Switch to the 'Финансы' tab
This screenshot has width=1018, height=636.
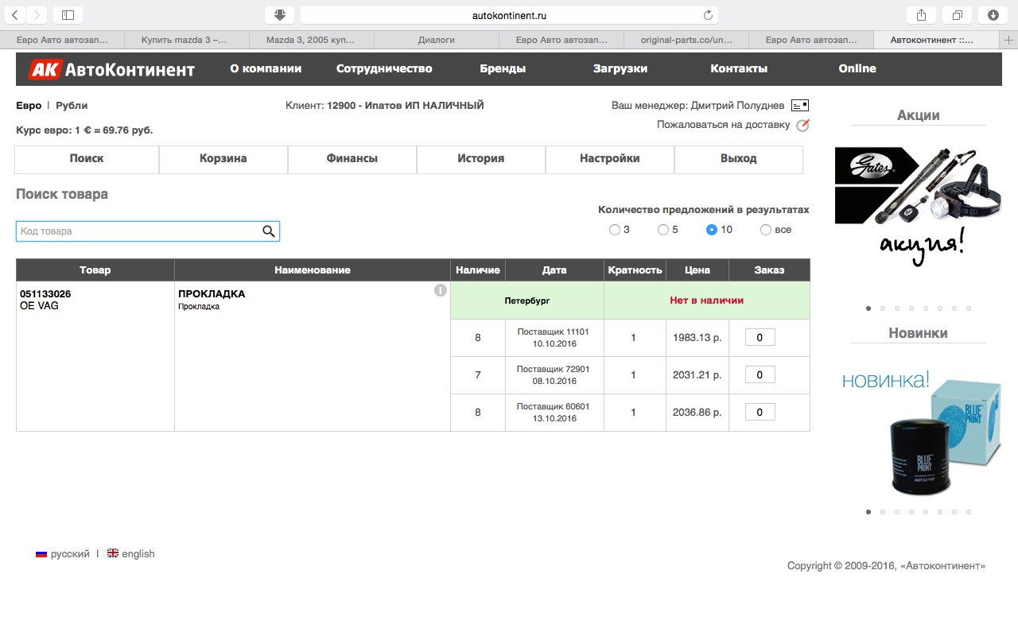coord(352,159)
